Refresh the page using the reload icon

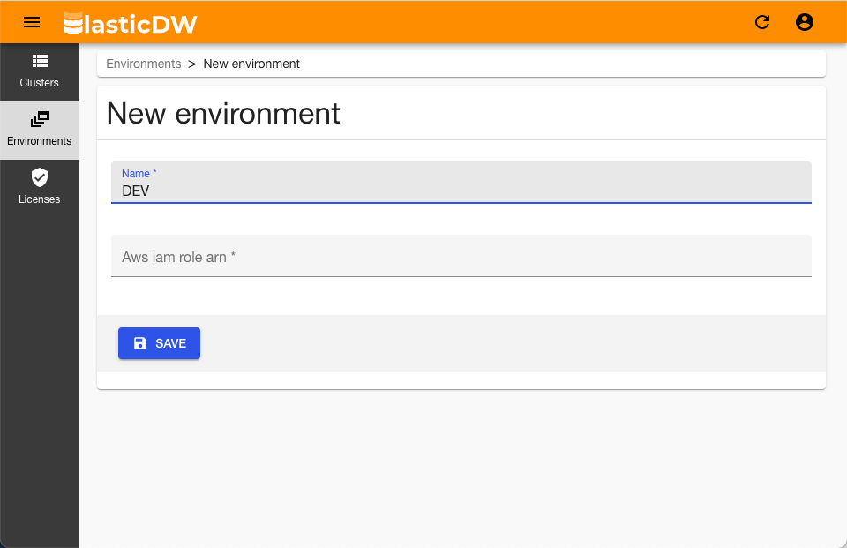pyautogui.click(x=762, y=22)
